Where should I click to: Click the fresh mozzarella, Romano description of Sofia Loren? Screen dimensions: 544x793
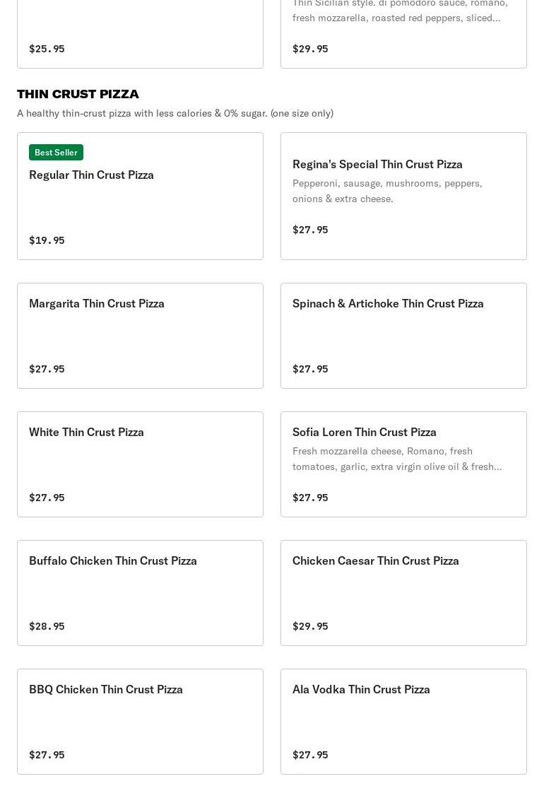coord(397,459)
